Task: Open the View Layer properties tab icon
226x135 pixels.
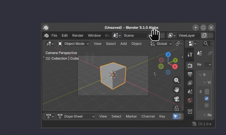Action: 190,83
